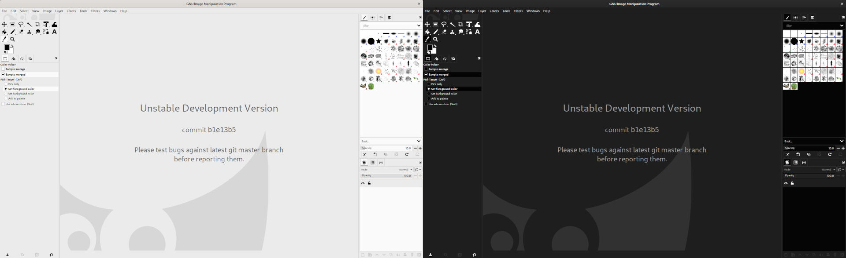
Task: Select the green pepper brush in light window
Action: tap(371, 87)
